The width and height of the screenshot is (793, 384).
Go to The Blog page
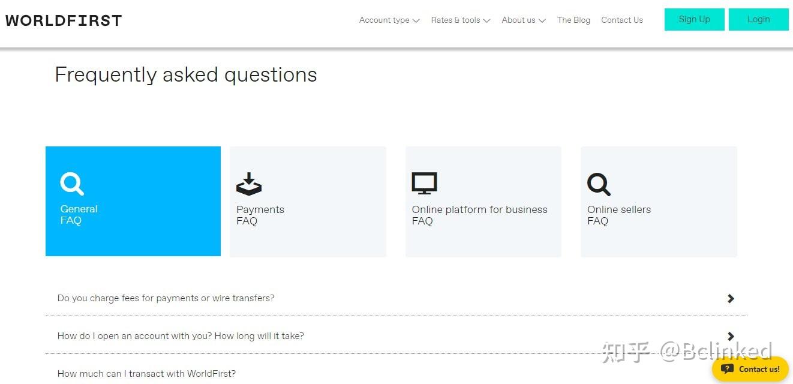(x=573, y=20)
